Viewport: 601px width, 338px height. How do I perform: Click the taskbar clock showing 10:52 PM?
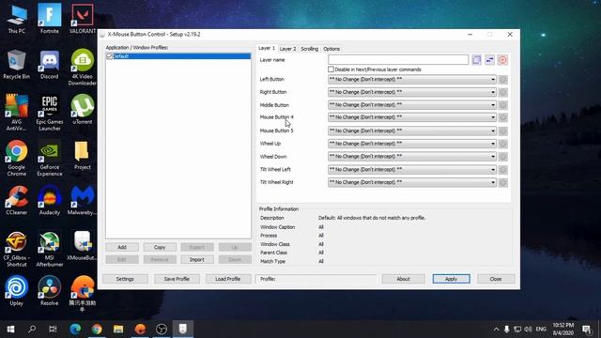[563, 329]
